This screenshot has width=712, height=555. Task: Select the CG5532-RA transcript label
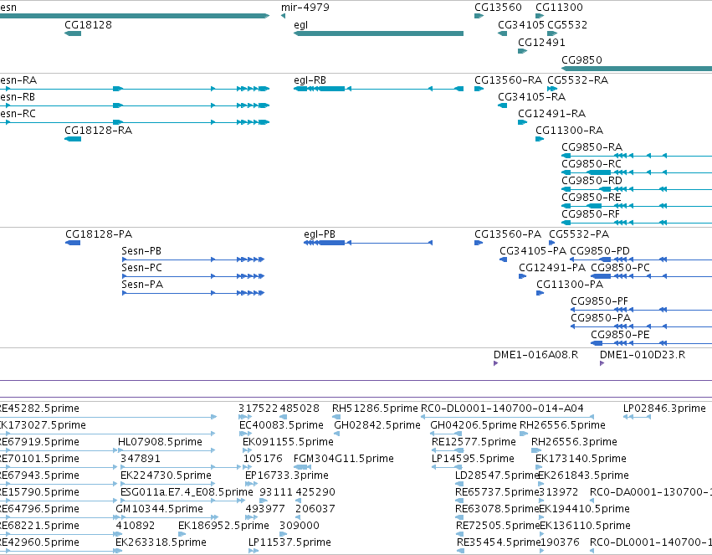click(x=577, y=80)
